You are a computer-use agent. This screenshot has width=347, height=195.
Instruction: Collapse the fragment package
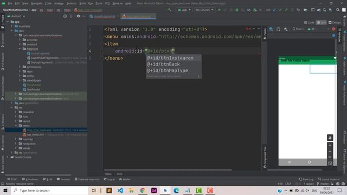coord(20,49)
